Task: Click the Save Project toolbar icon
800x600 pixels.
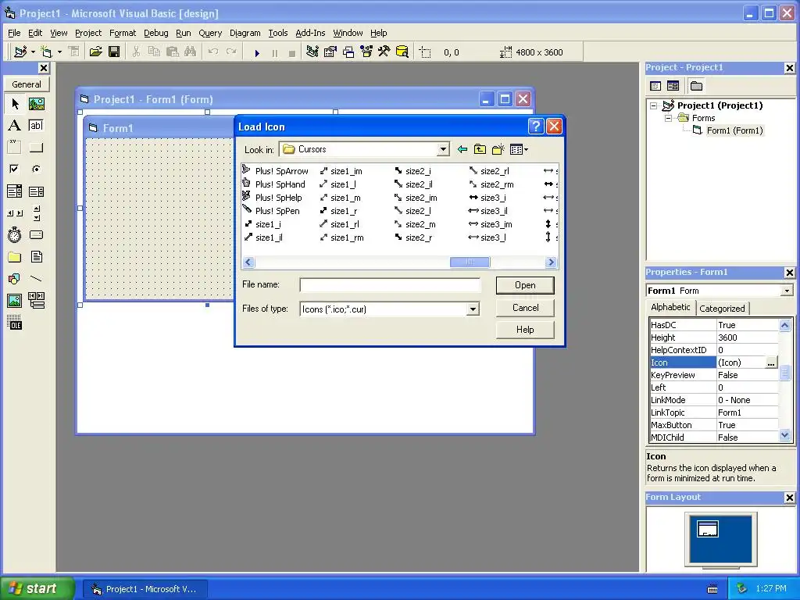Action: pos(114,52)
